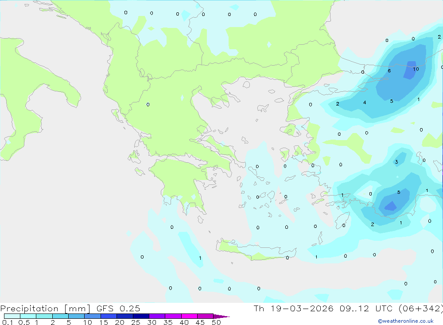Screen dimensions: 443x325
Task: Select the purple legend swatch between 30 and 35
Action: pyautogui.click(x=157, y=316)
